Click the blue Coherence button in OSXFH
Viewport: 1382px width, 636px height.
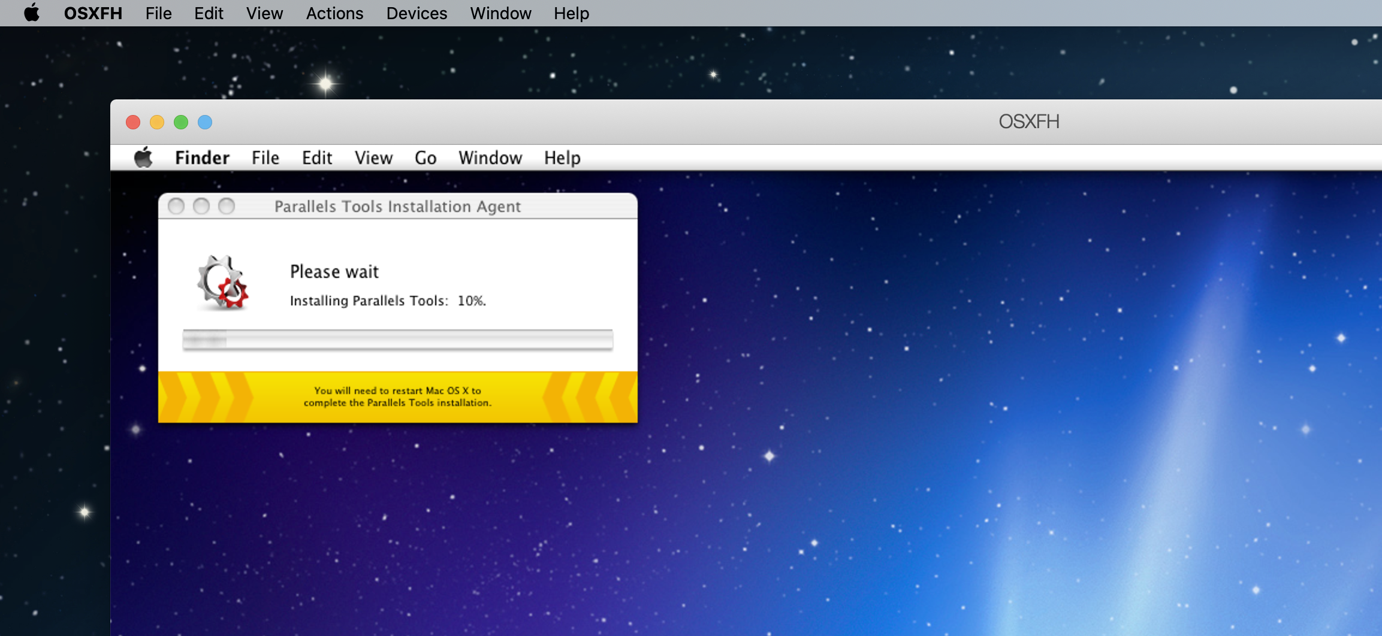point(205,122)
